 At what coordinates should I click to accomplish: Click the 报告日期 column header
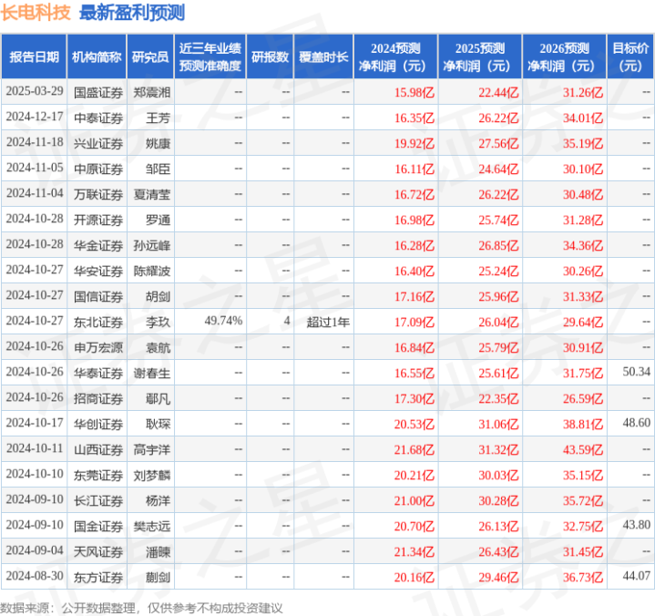34,56
